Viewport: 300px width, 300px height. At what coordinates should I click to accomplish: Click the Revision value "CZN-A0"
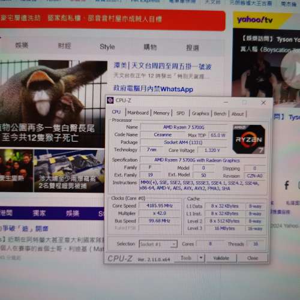254,176
